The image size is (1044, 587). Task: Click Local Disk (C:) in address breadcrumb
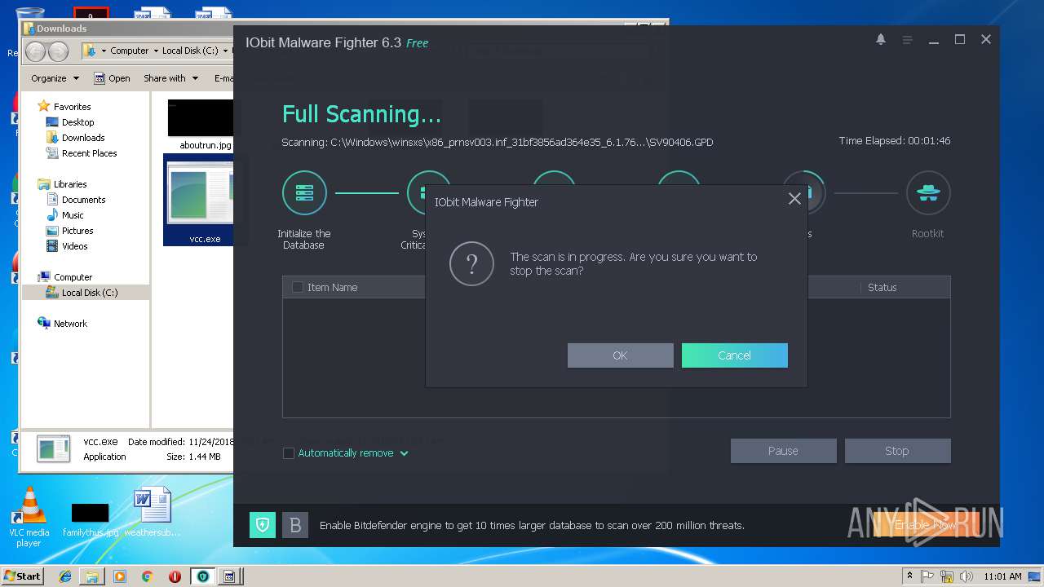click(x=190, y=51)
